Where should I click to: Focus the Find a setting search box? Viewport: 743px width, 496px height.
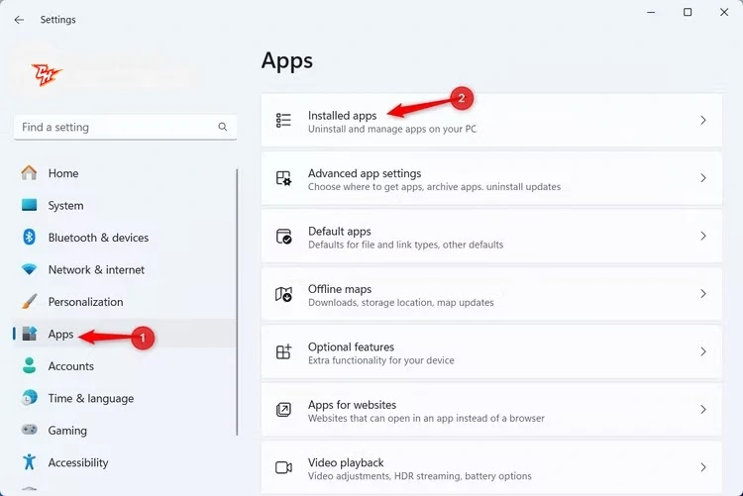click(125, 127)
